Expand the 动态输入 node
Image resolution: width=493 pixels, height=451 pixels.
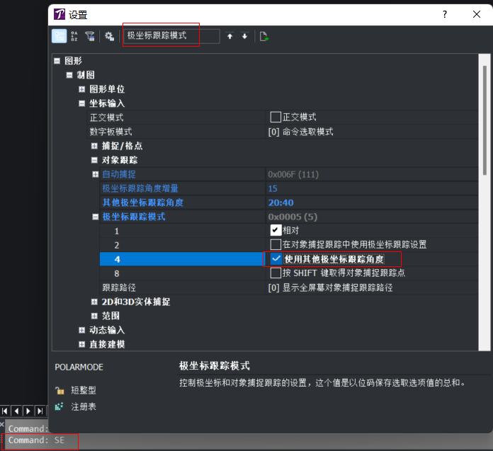coord(82,330)
